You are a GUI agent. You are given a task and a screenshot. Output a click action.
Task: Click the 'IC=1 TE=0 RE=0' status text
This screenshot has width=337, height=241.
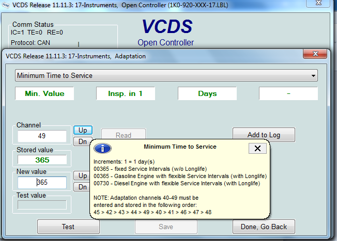tap(37, 33)
